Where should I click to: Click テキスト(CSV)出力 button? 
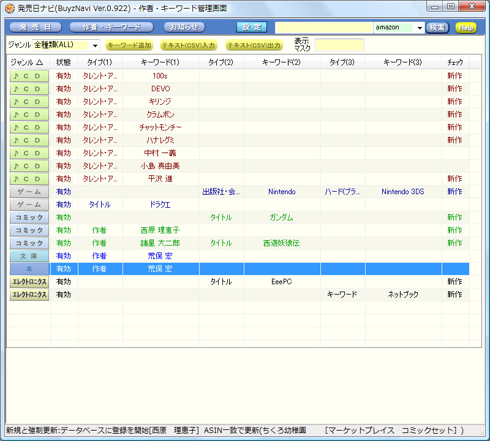pos(254,45)
